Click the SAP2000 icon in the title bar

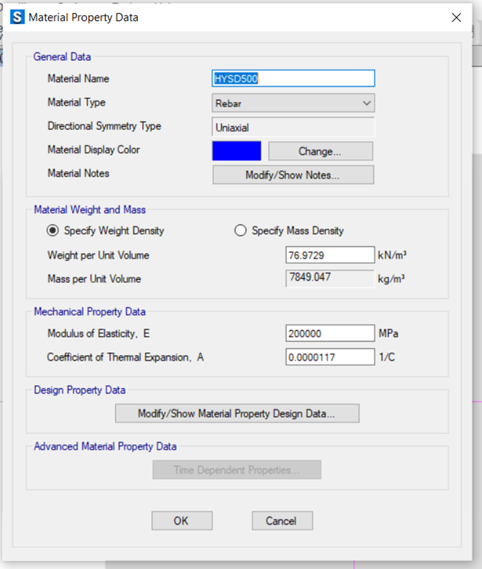point(18,17)
